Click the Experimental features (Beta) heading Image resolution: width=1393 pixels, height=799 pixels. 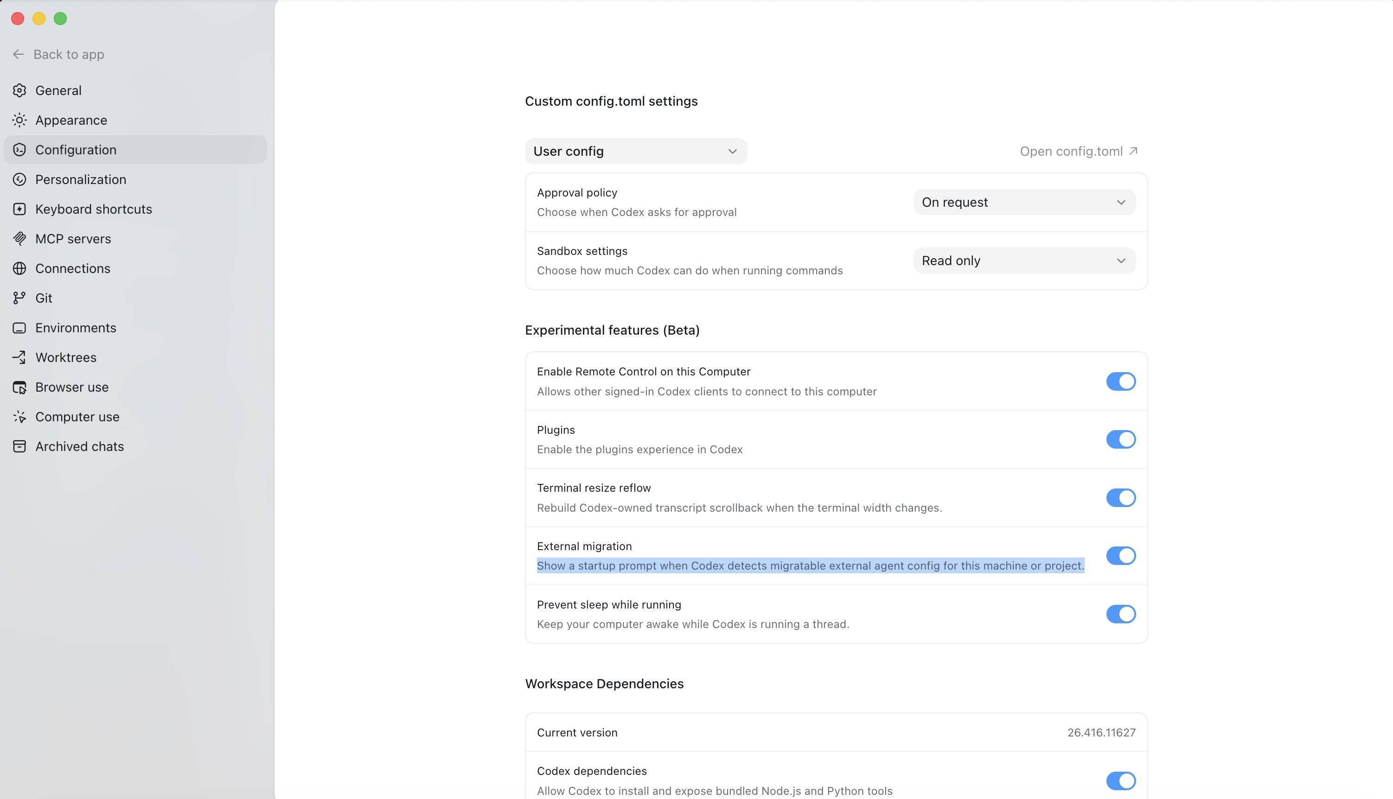612,330
